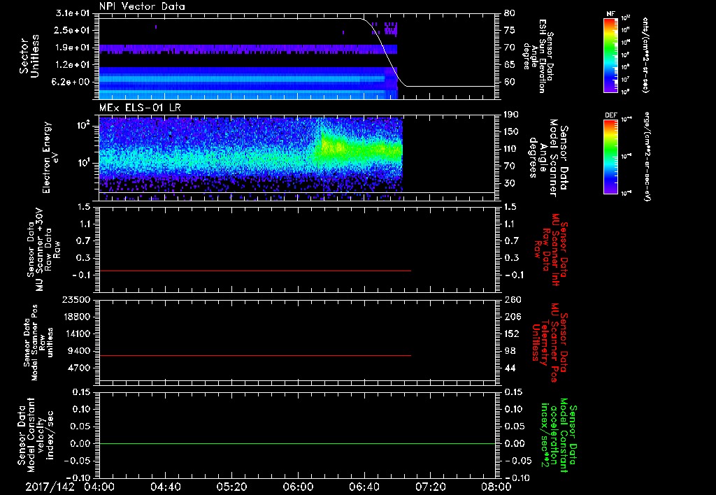The width and height of the screenshot is (716, 495).
Task: Click the 'Model Scanner Angle degrees' axis title
Action: tap(548, 157)
